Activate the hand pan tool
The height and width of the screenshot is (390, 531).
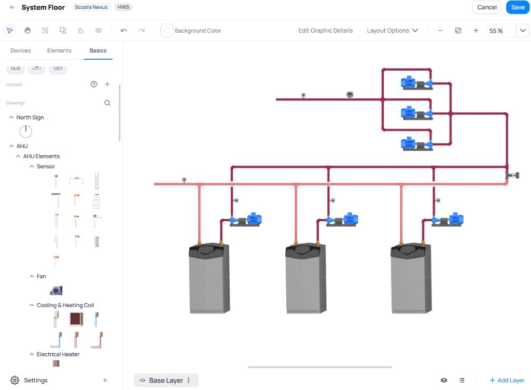(27, 31)
